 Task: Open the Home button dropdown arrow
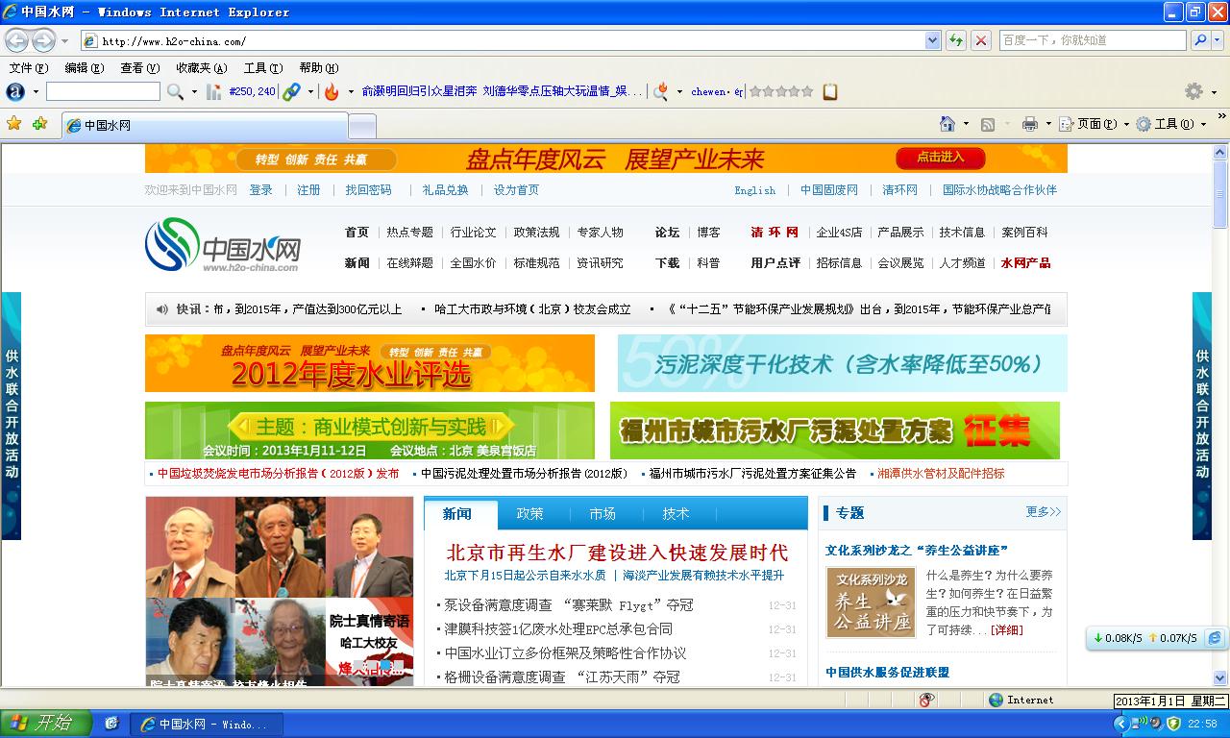pos(966,124)
